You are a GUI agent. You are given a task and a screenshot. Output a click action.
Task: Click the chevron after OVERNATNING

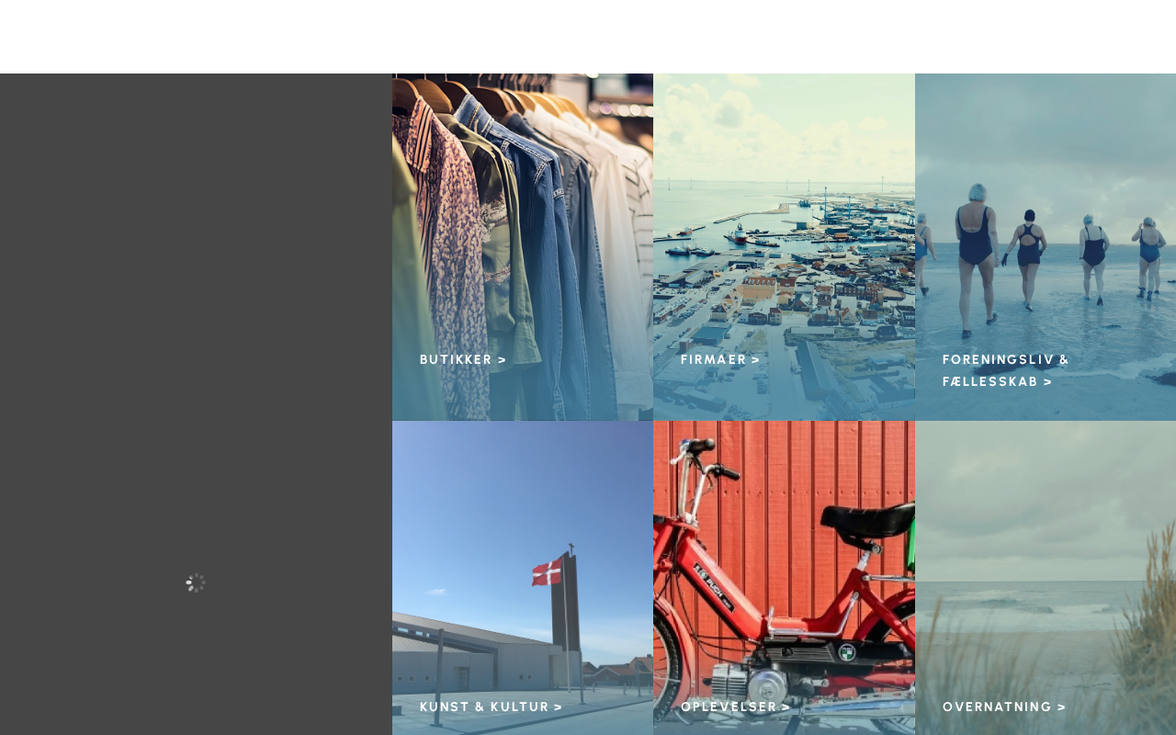(x=1061, y=707)
